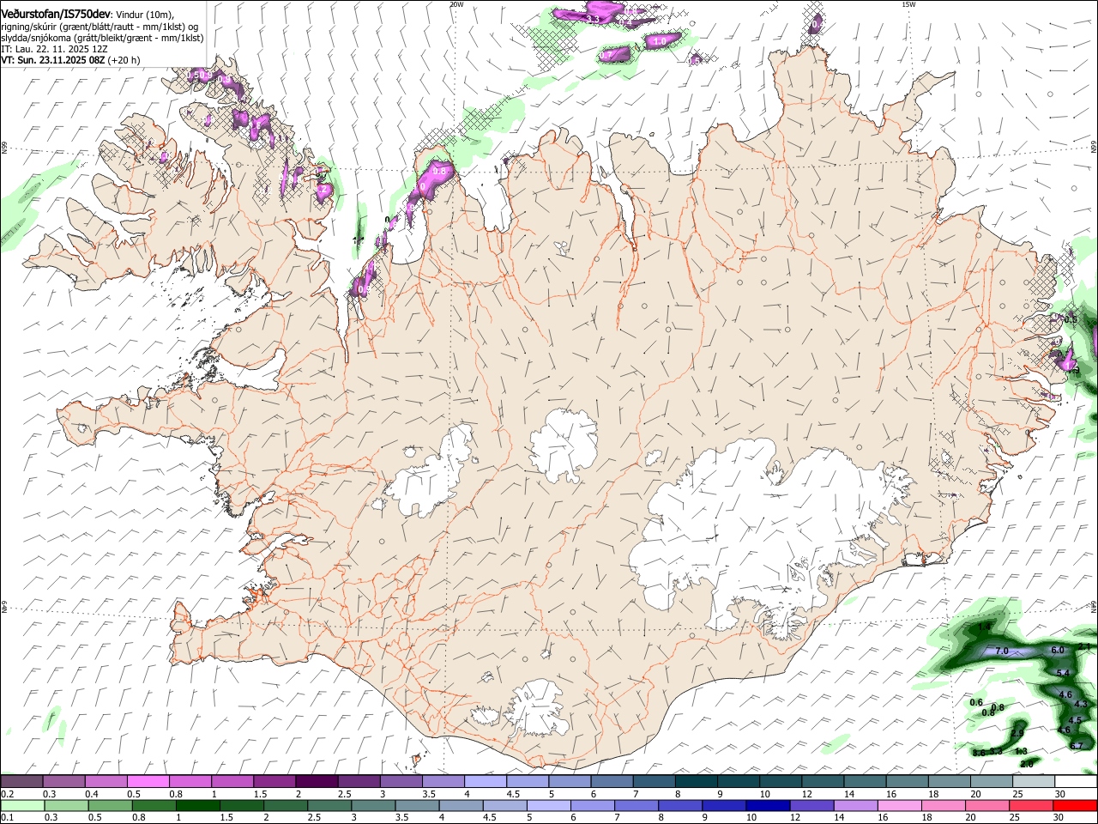Click the lower legend swatch between 8 and 9
Screen dimensions: 1098x824
pyautogui.click(x=681, y=806)
